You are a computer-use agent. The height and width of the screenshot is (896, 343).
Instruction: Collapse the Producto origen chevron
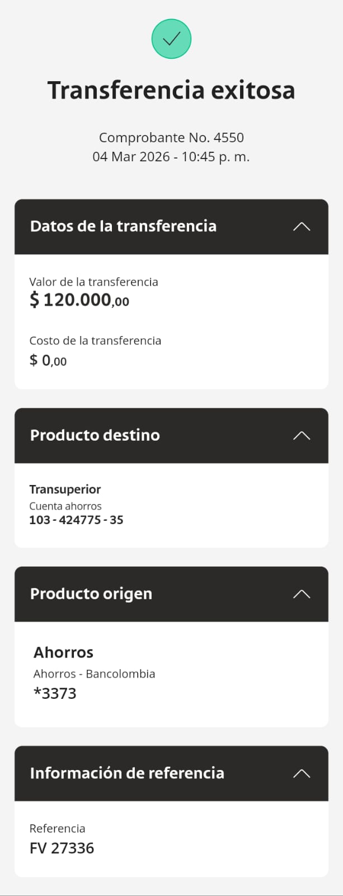(x=301, y=594)
